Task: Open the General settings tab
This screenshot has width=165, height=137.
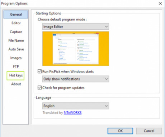Action: tap(16, 14)
